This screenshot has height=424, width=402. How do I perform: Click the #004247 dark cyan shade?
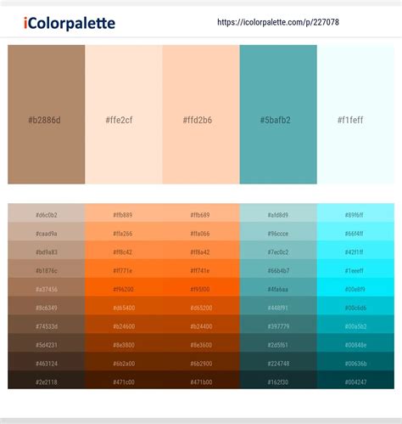coord(355,380)
